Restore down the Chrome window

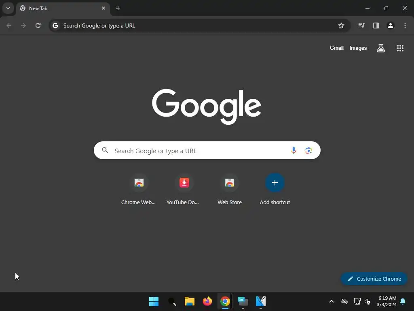tap(386, 8)
